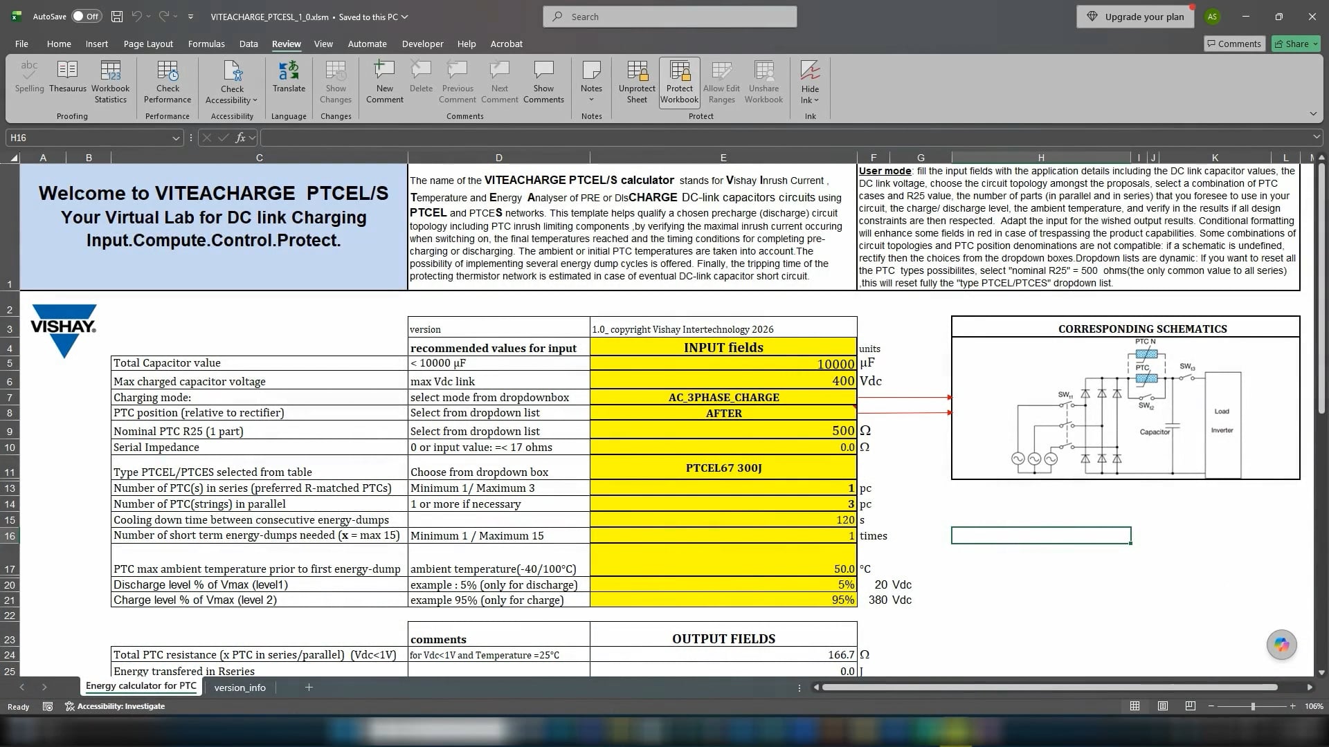Click the Upgrade your plan button
The image size is (1329, 747).
(1135, 17)
